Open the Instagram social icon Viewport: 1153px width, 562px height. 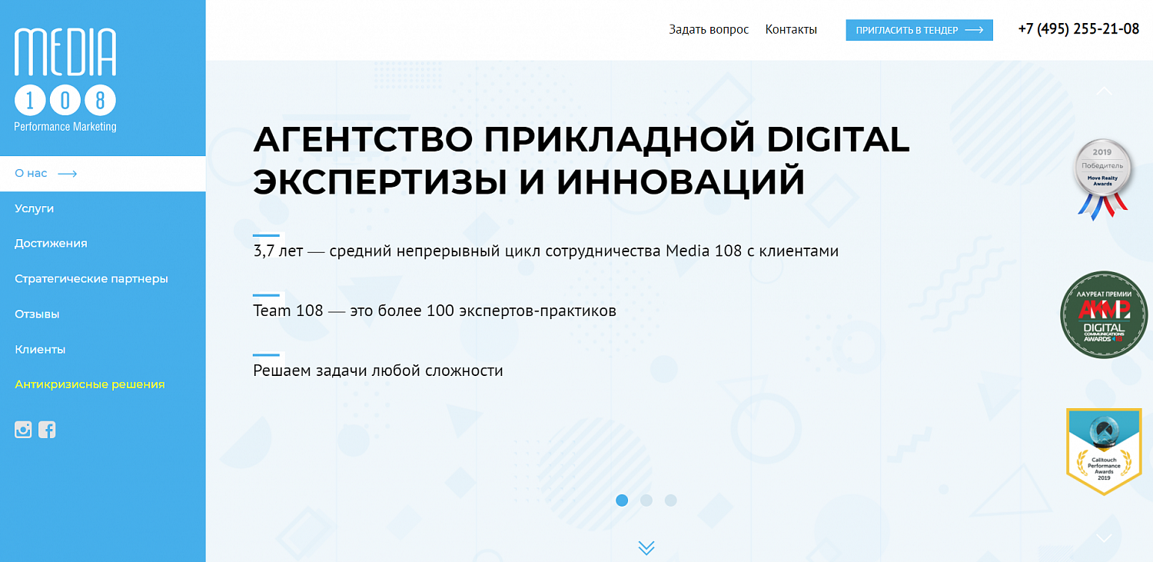point(23,430)
